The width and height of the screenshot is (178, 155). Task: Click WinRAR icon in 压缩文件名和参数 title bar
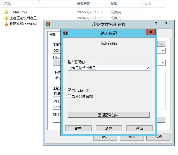[48, 24]
